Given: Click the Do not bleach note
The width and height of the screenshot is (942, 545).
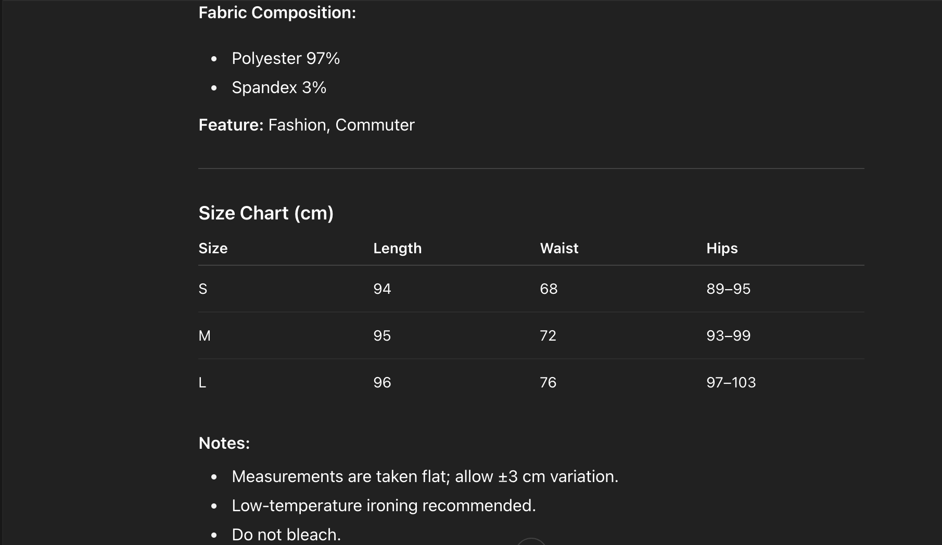Looking at the screenshot, I should pos(286,535).
